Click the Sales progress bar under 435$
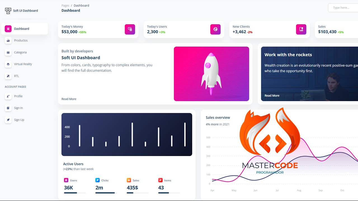Viewport: 358px width, 201px height. tap(138, 193)
